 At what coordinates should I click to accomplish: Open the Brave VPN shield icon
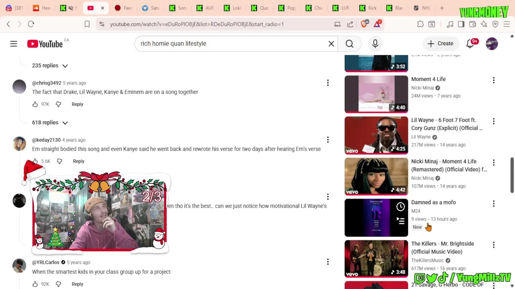click(x=495, y=24)
